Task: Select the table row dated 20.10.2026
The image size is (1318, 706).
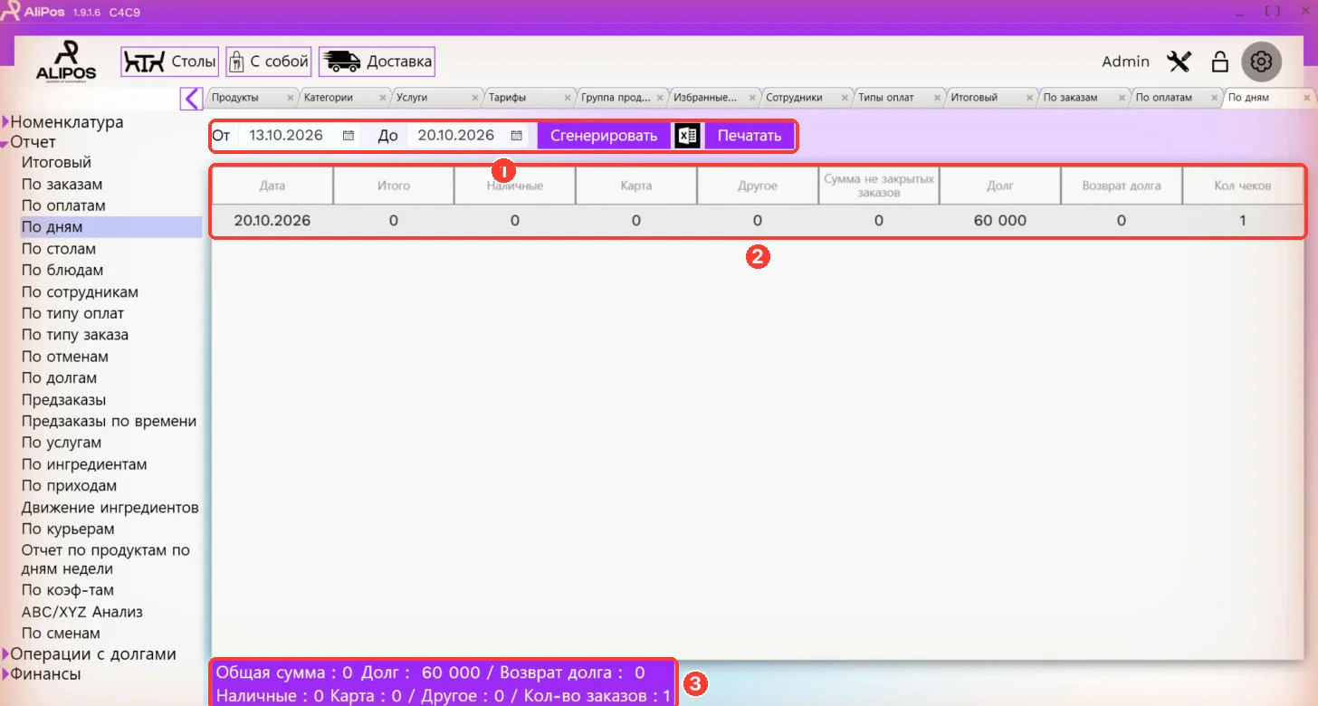Action: [758, 220]
